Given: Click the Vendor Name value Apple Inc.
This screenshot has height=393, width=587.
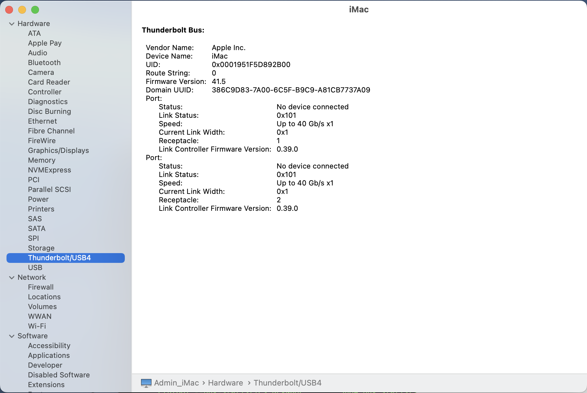Looking at the screenshot, I should tap(229, 48).
